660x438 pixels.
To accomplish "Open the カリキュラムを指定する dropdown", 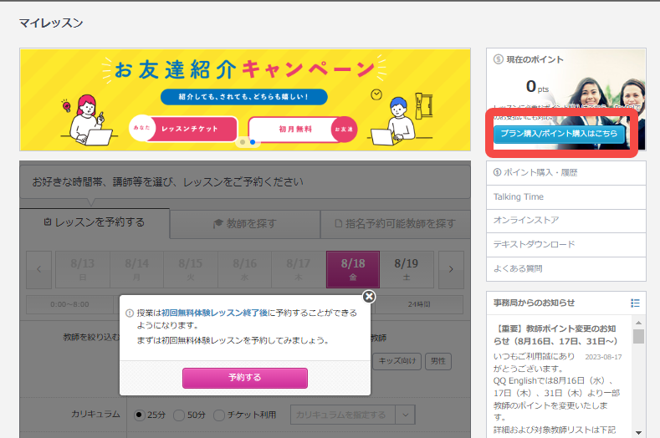I will (352, 415).
